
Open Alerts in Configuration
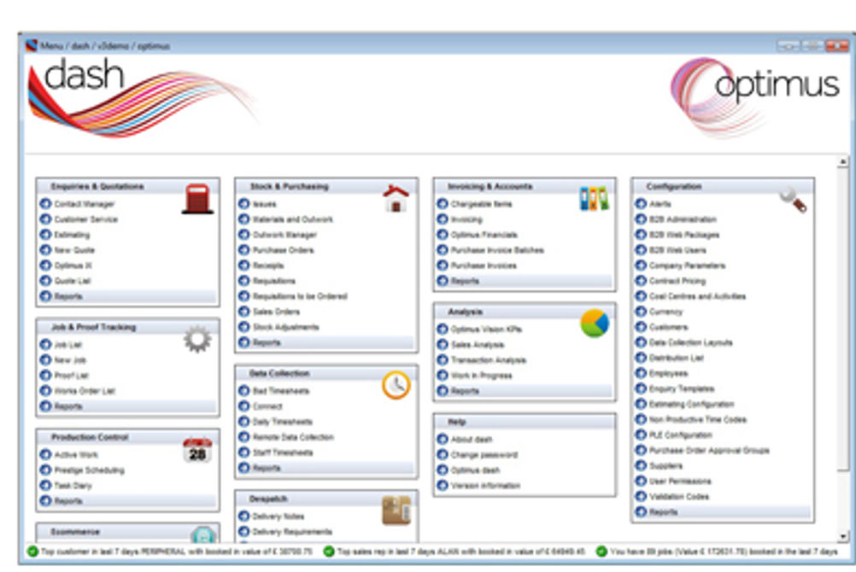point(660,204)
